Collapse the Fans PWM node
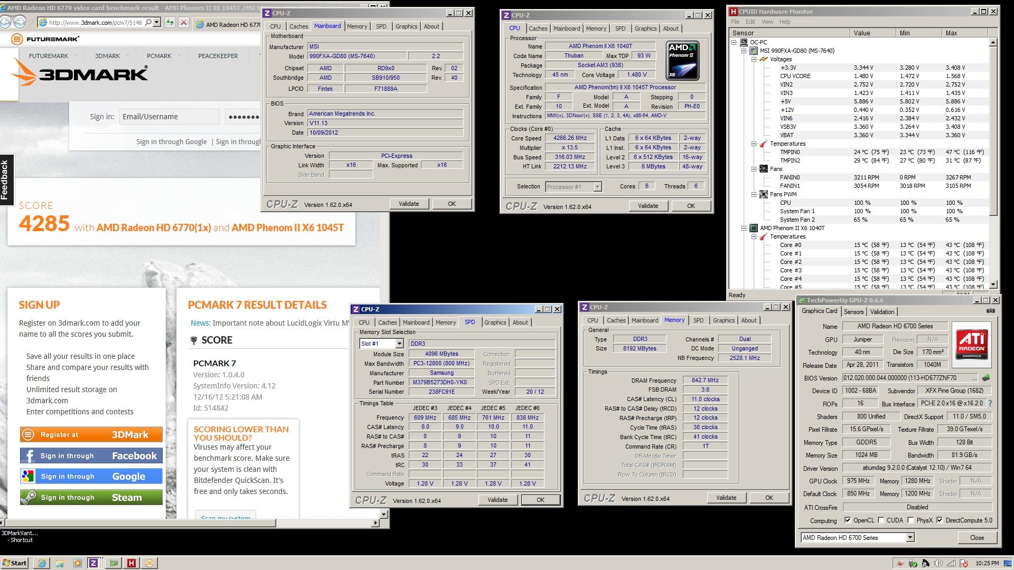1014x570 pixels. point(754,194)
